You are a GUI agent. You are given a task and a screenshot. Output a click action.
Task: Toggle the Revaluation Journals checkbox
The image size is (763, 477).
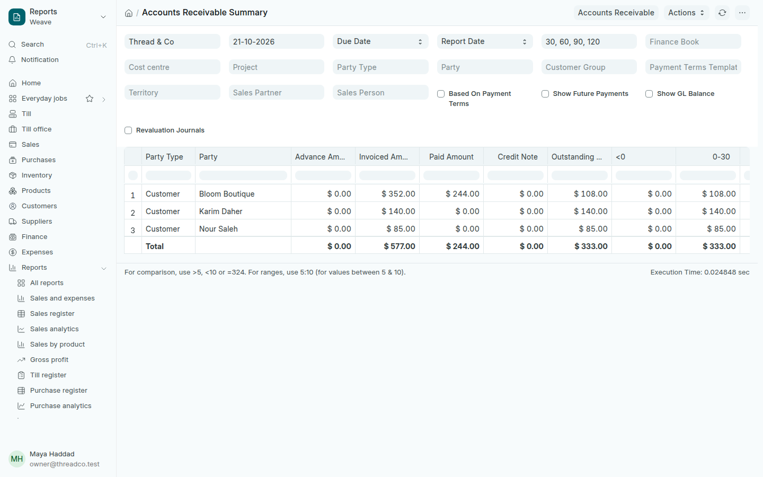(128, 130)
